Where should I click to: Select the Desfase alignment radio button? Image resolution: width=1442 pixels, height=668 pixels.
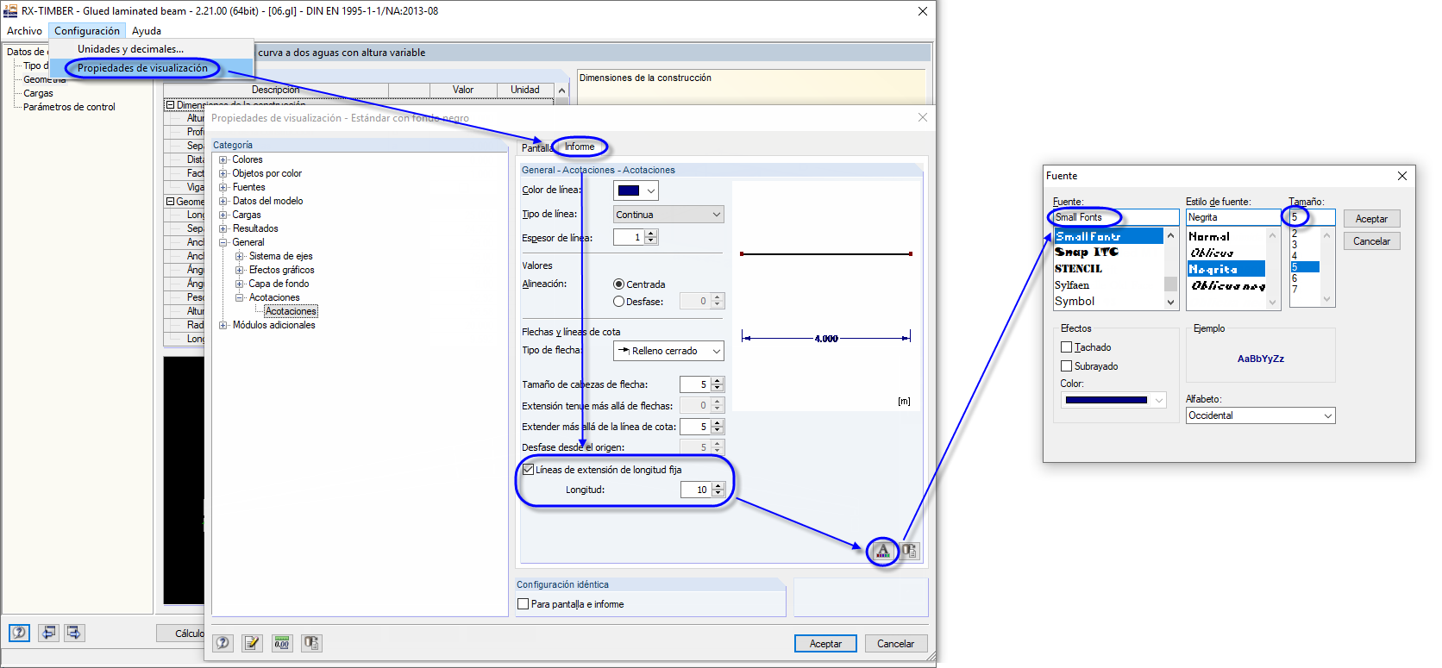[618, 302]
